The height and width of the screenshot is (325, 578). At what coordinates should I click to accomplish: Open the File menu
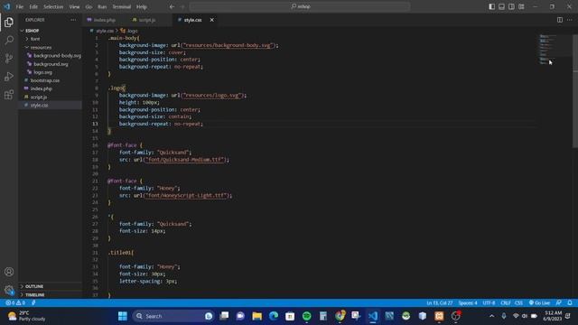tap(20, 6)
